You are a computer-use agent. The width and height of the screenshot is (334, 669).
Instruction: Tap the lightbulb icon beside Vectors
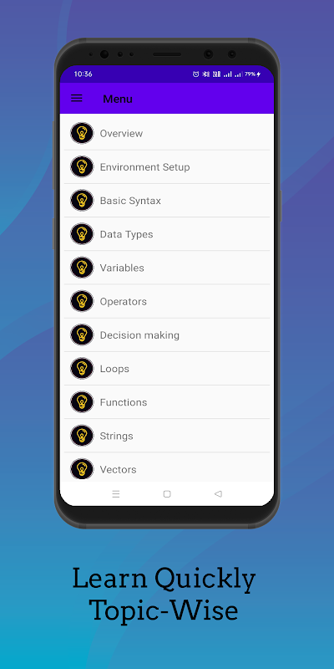(x=82, y=469)
